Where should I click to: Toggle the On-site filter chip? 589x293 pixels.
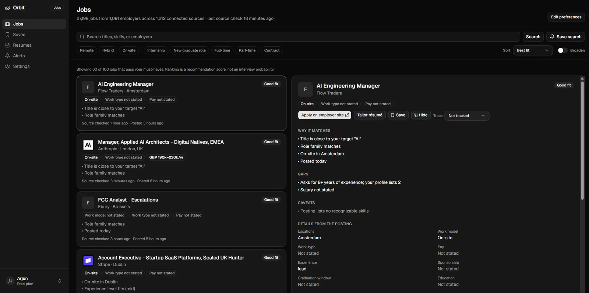(x=129, y=50)
